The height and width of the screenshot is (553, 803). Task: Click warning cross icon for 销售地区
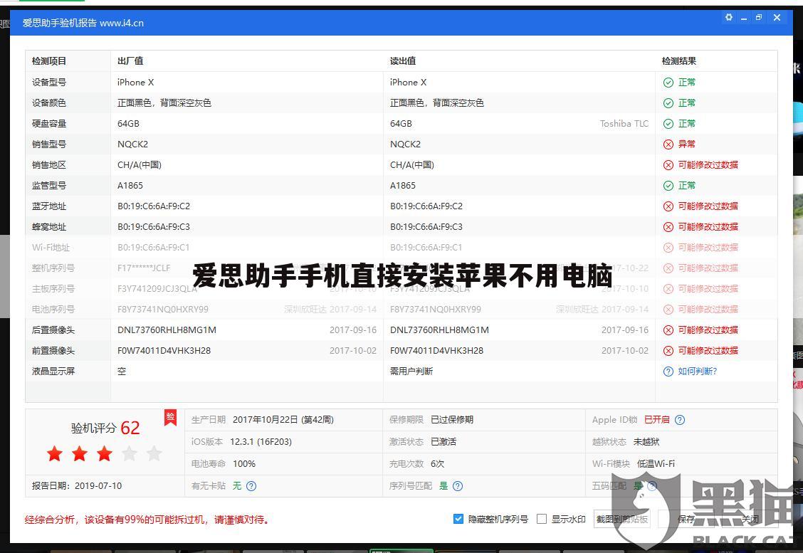point(668,165)
